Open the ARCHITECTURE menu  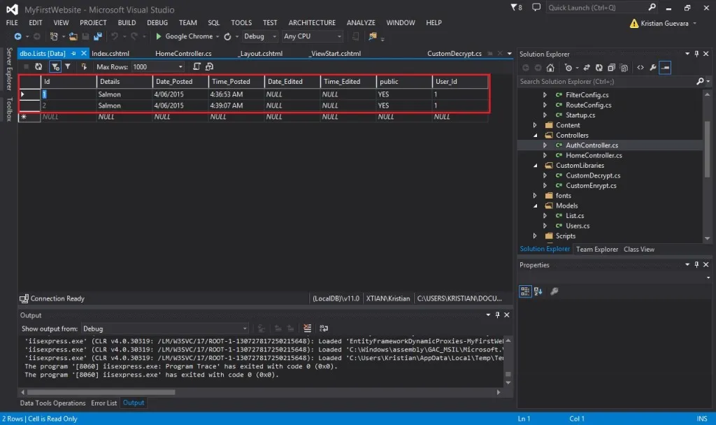pos(312,22)
